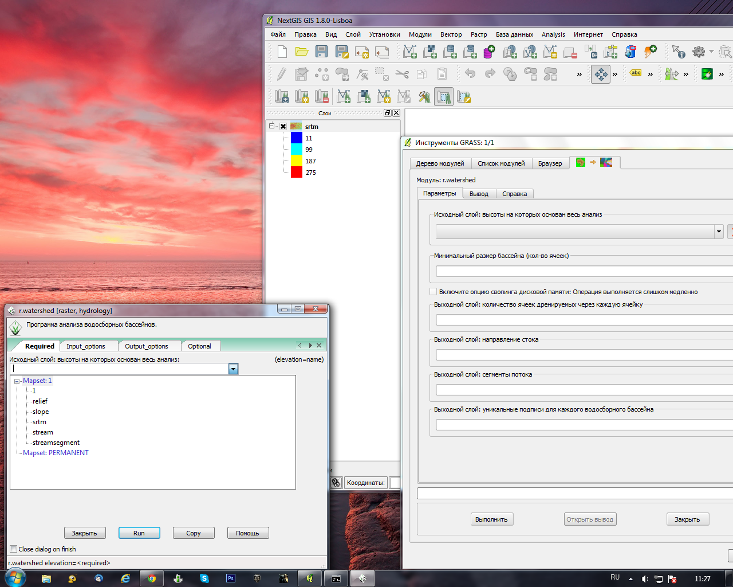Click the Add PostGIS layer purple database icon
Image resolution: width=733 pixels, height=587 pixels.
(x=489, y=52)
